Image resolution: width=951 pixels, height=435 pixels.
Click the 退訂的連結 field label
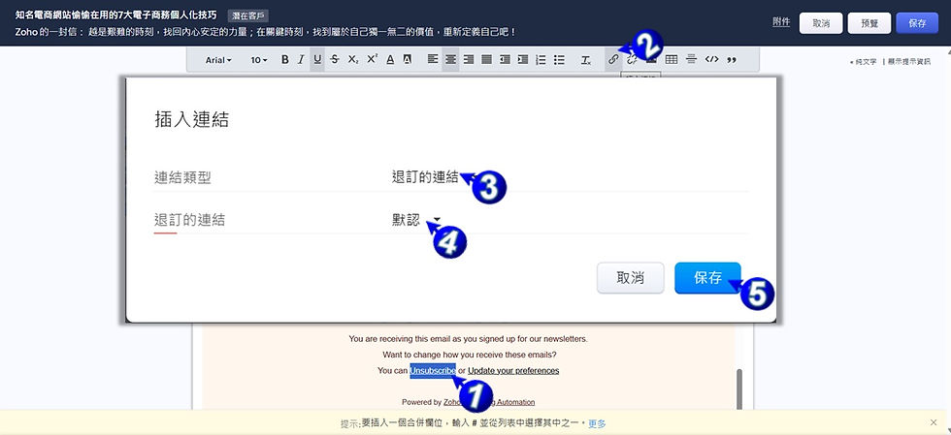189,220
